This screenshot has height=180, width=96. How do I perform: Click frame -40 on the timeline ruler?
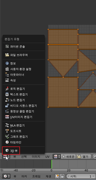[x=16, y=170]
